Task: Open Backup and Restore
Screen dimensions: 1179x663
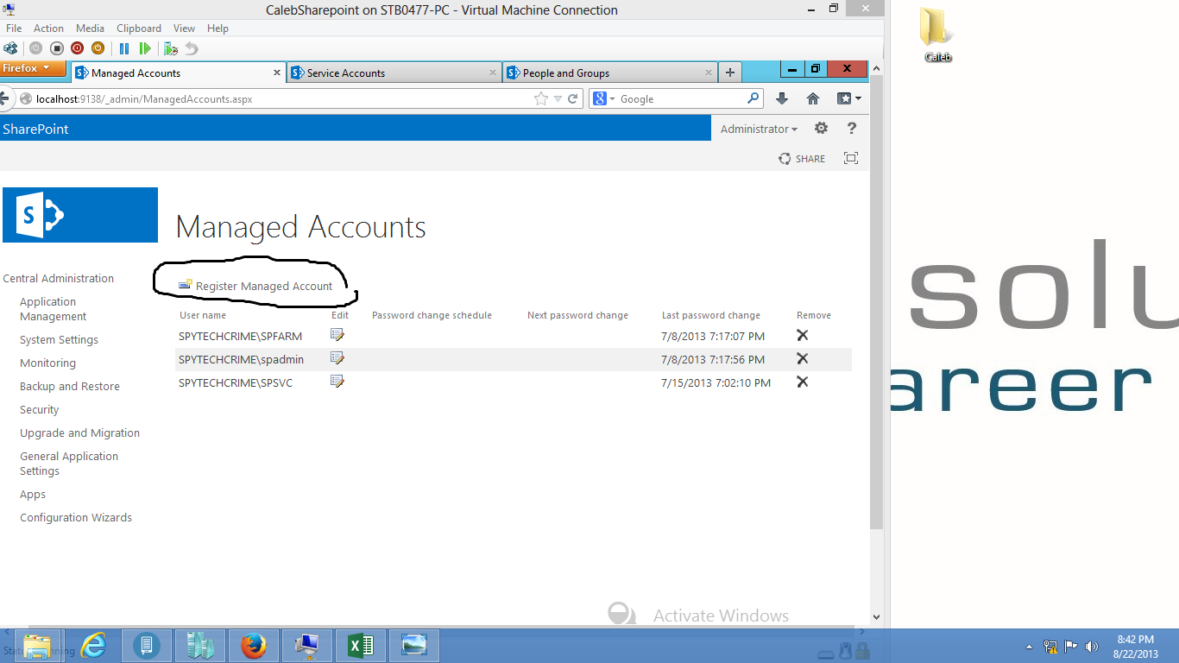Action: point(70,386)
